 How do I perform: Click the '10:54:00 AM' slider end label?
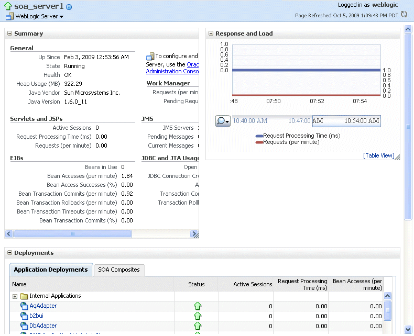click(362, 121)
